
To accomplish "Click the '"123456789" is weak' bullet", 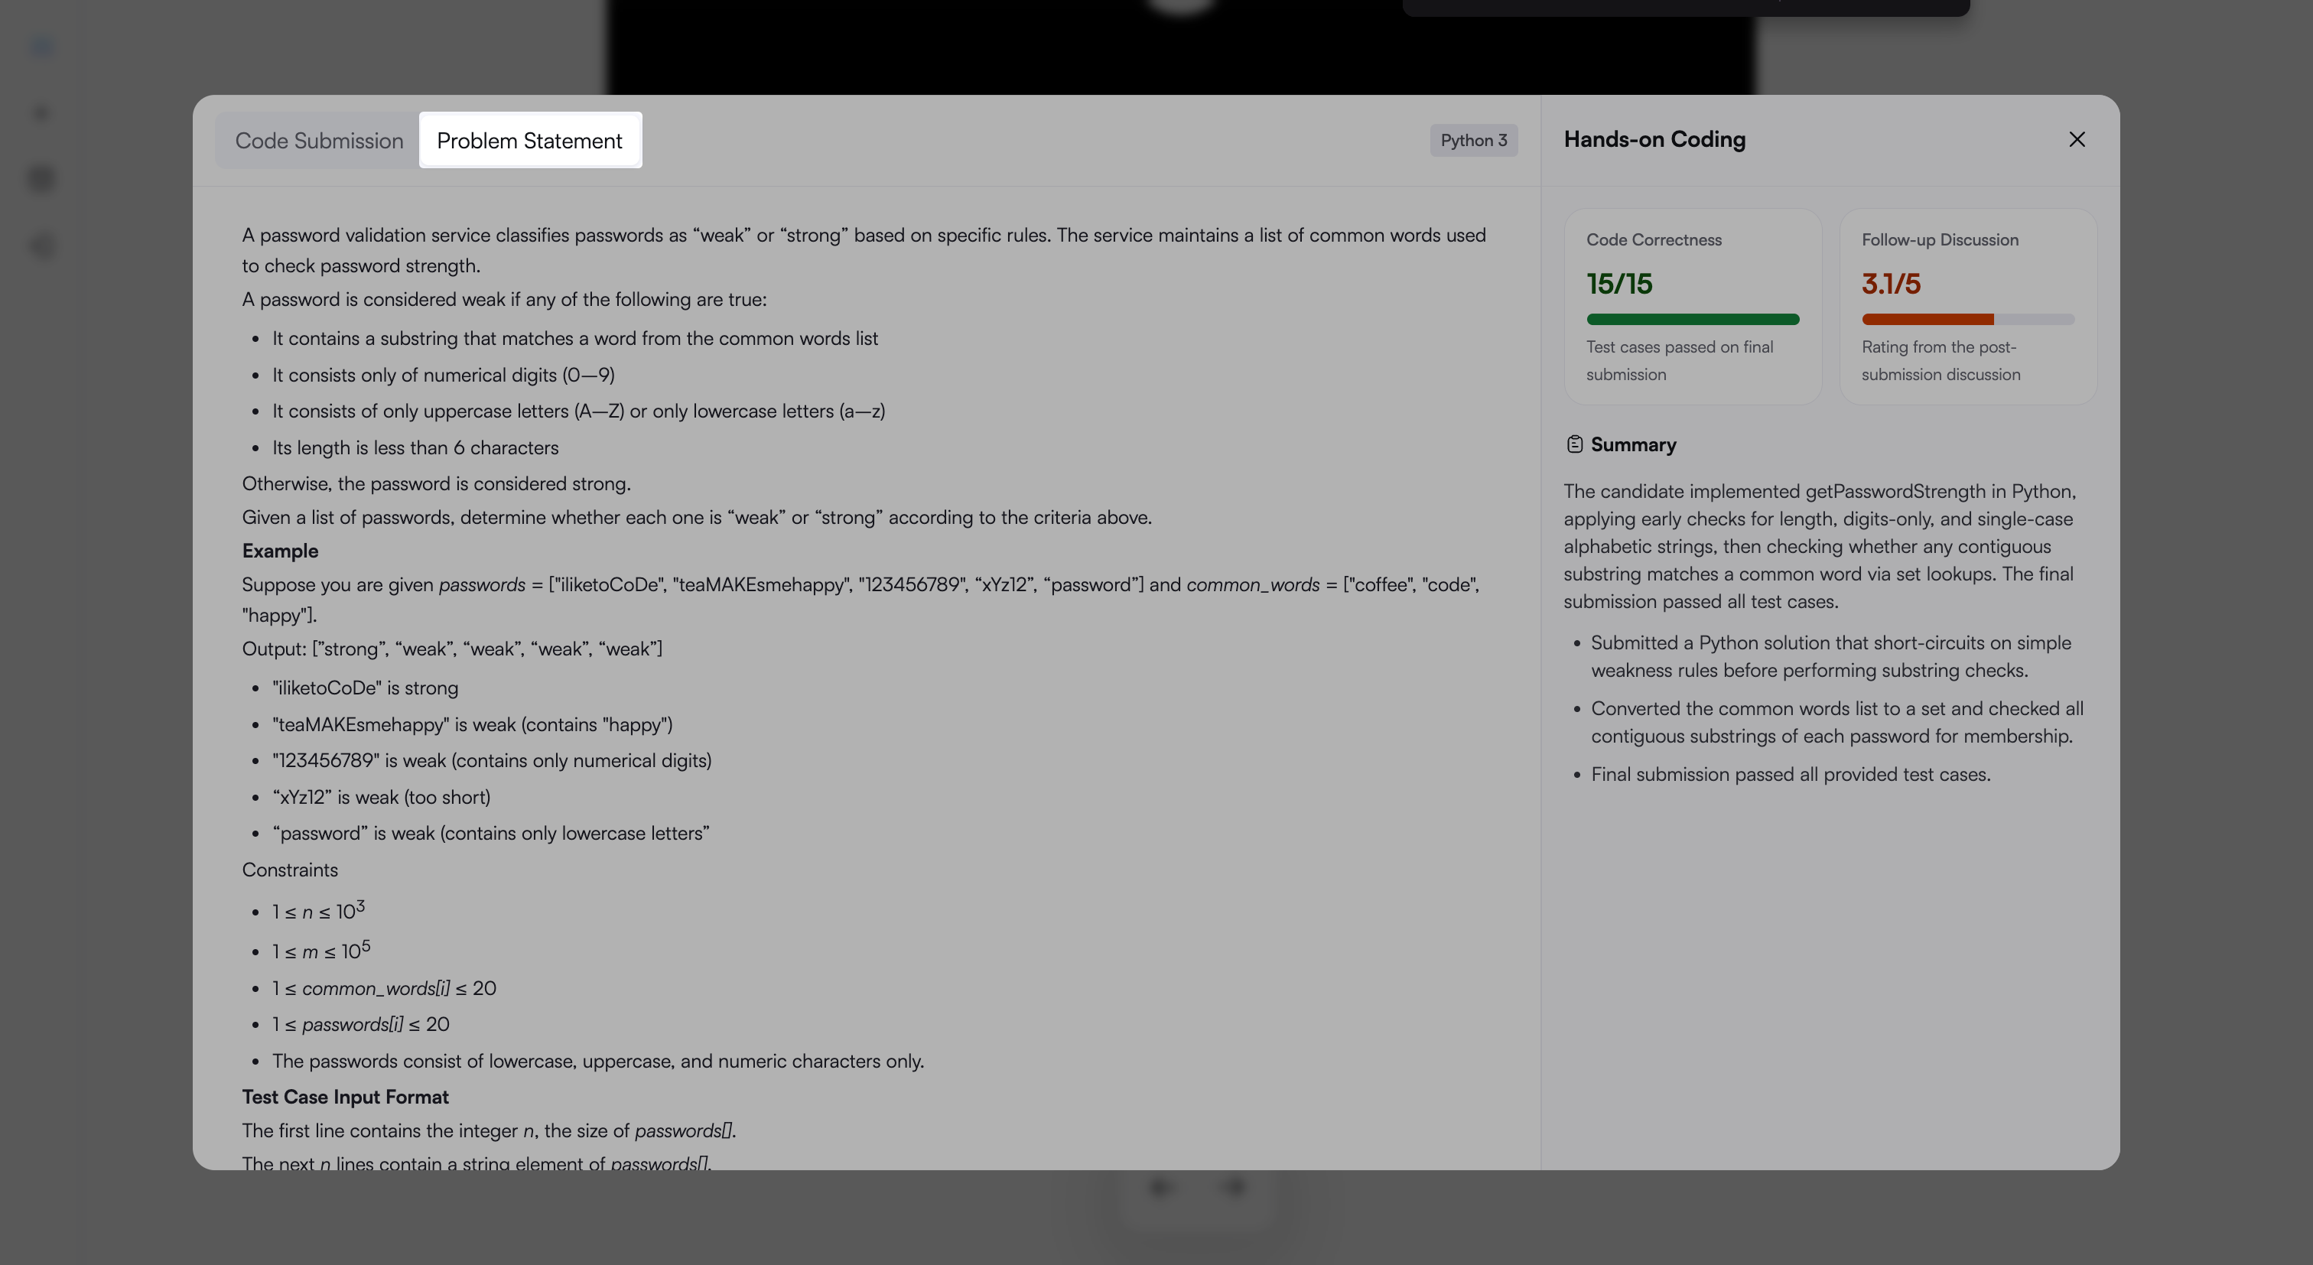I will point(491,760).
